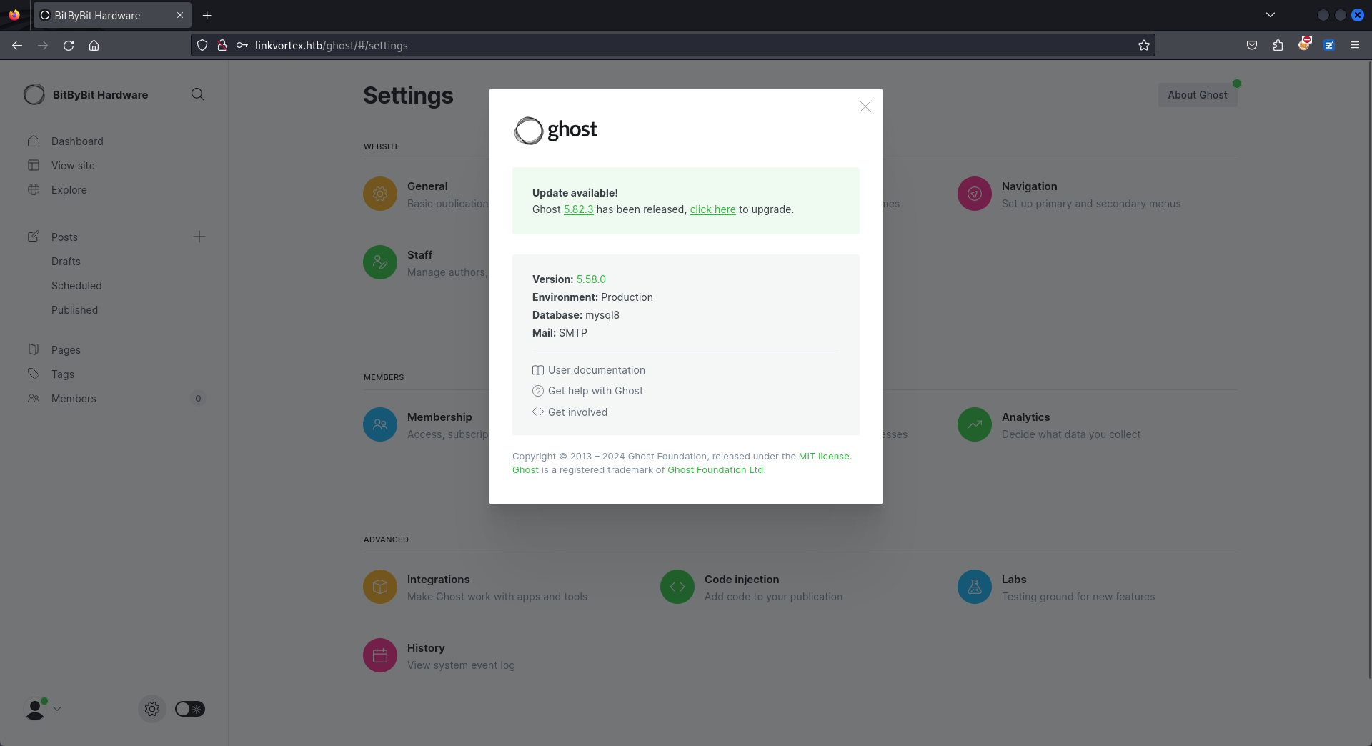
Task: Open History event log icon
Action: coord(380,655)
